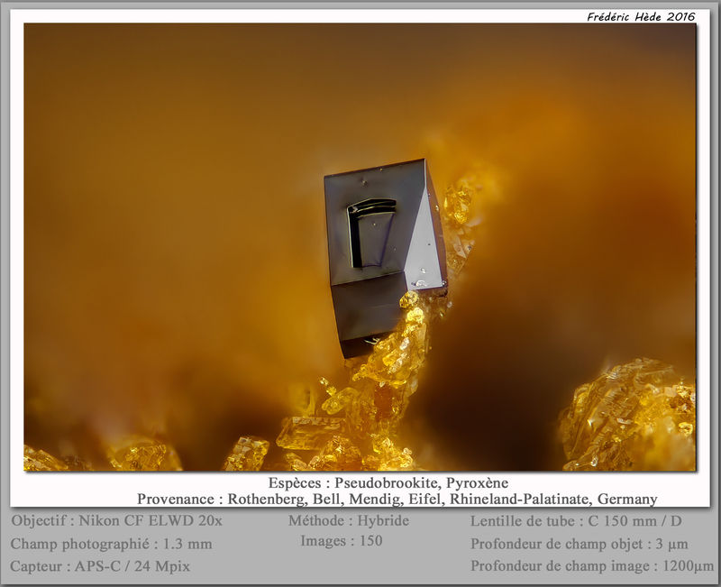Image resolution: width=721 pixels, height=587 pixels.
Task: Click the 'Champ photographié : 1.3 mm' text
Action: click(x=111, y=544)
